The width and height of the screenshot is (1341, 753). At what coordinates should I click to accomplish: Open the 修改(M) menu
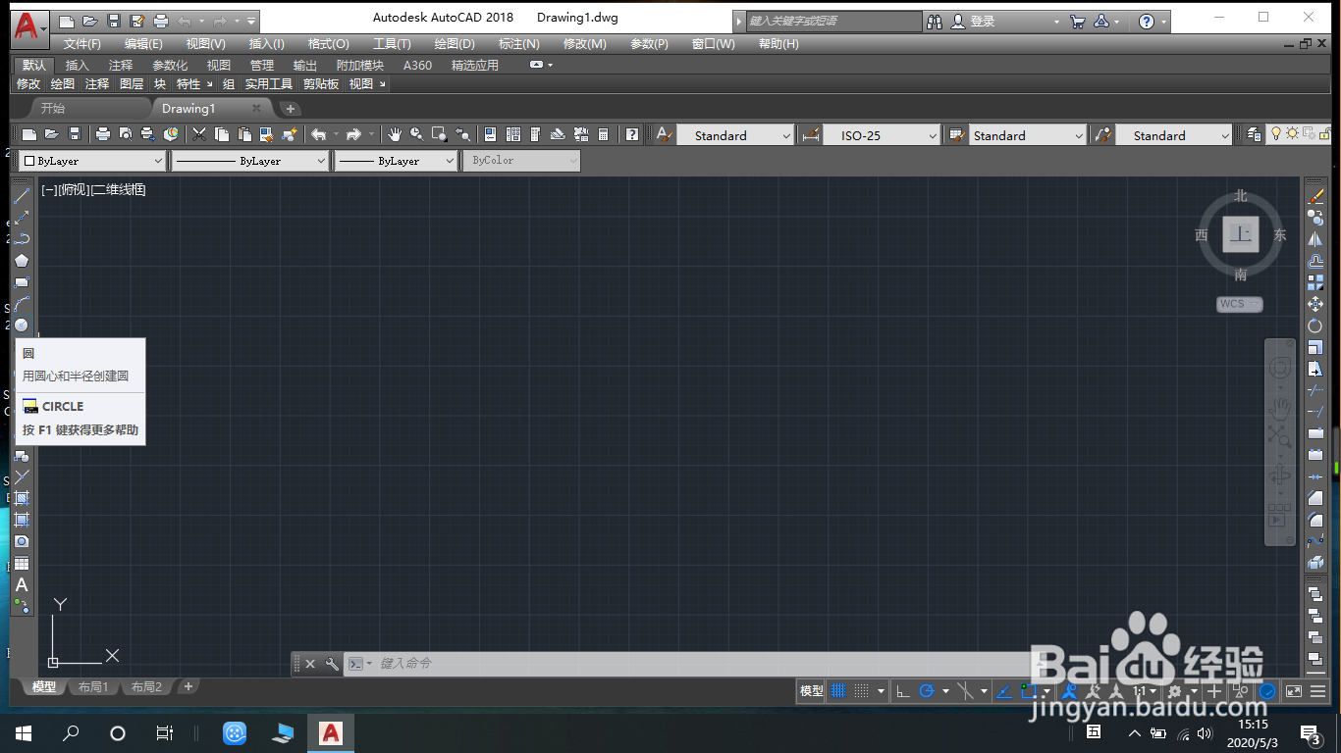coord(585,44)
